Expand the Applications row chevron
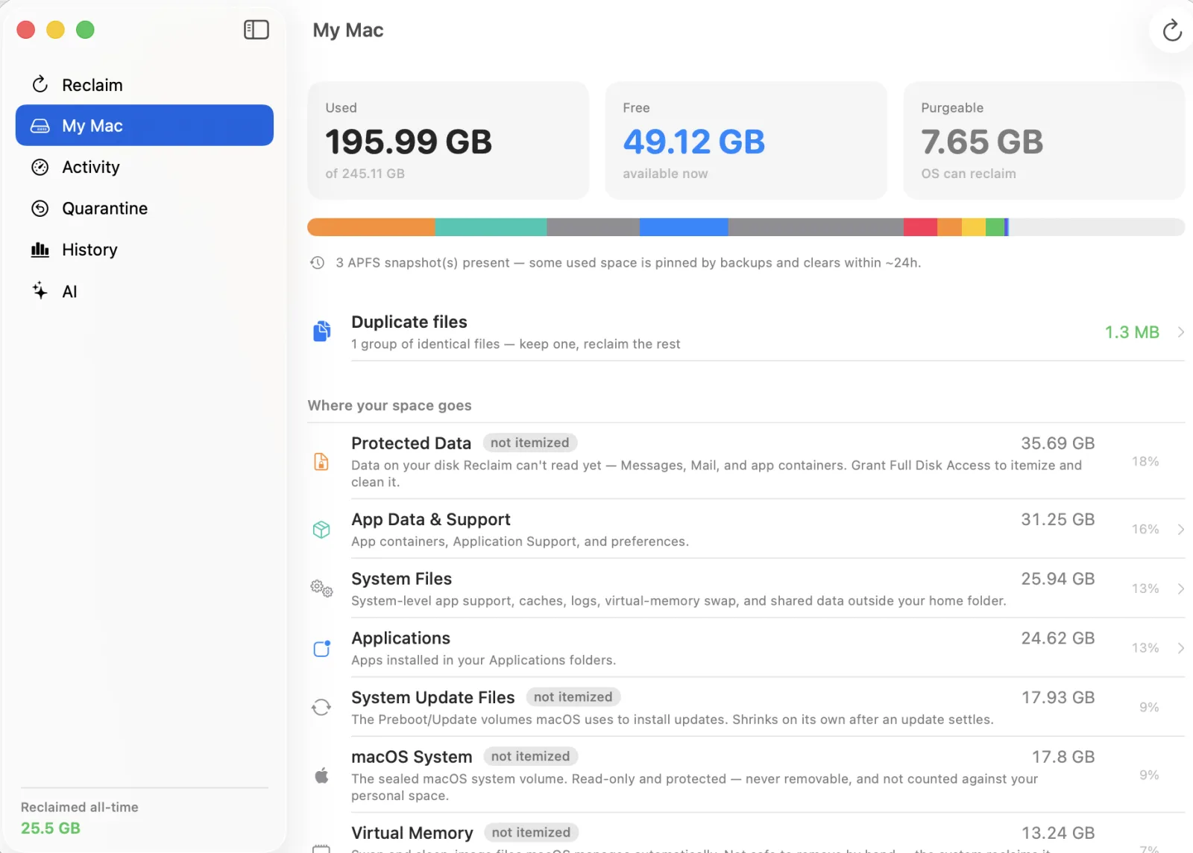 pyautogui.click(x=1181, y=648)
